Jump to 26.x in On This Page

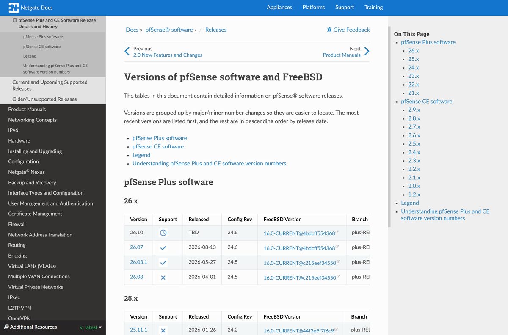pos(414,51)
